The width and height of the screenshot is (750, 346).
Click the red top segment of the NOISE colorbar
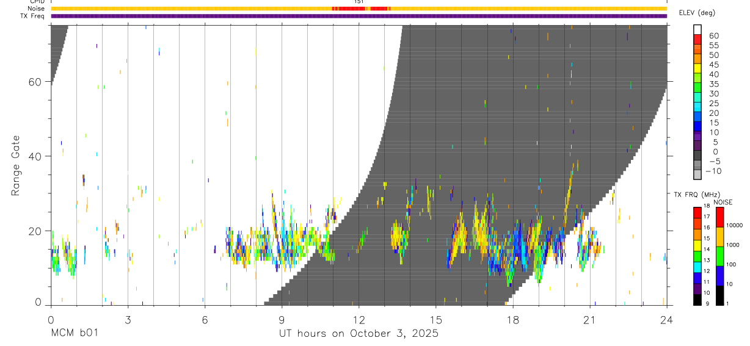720,217
